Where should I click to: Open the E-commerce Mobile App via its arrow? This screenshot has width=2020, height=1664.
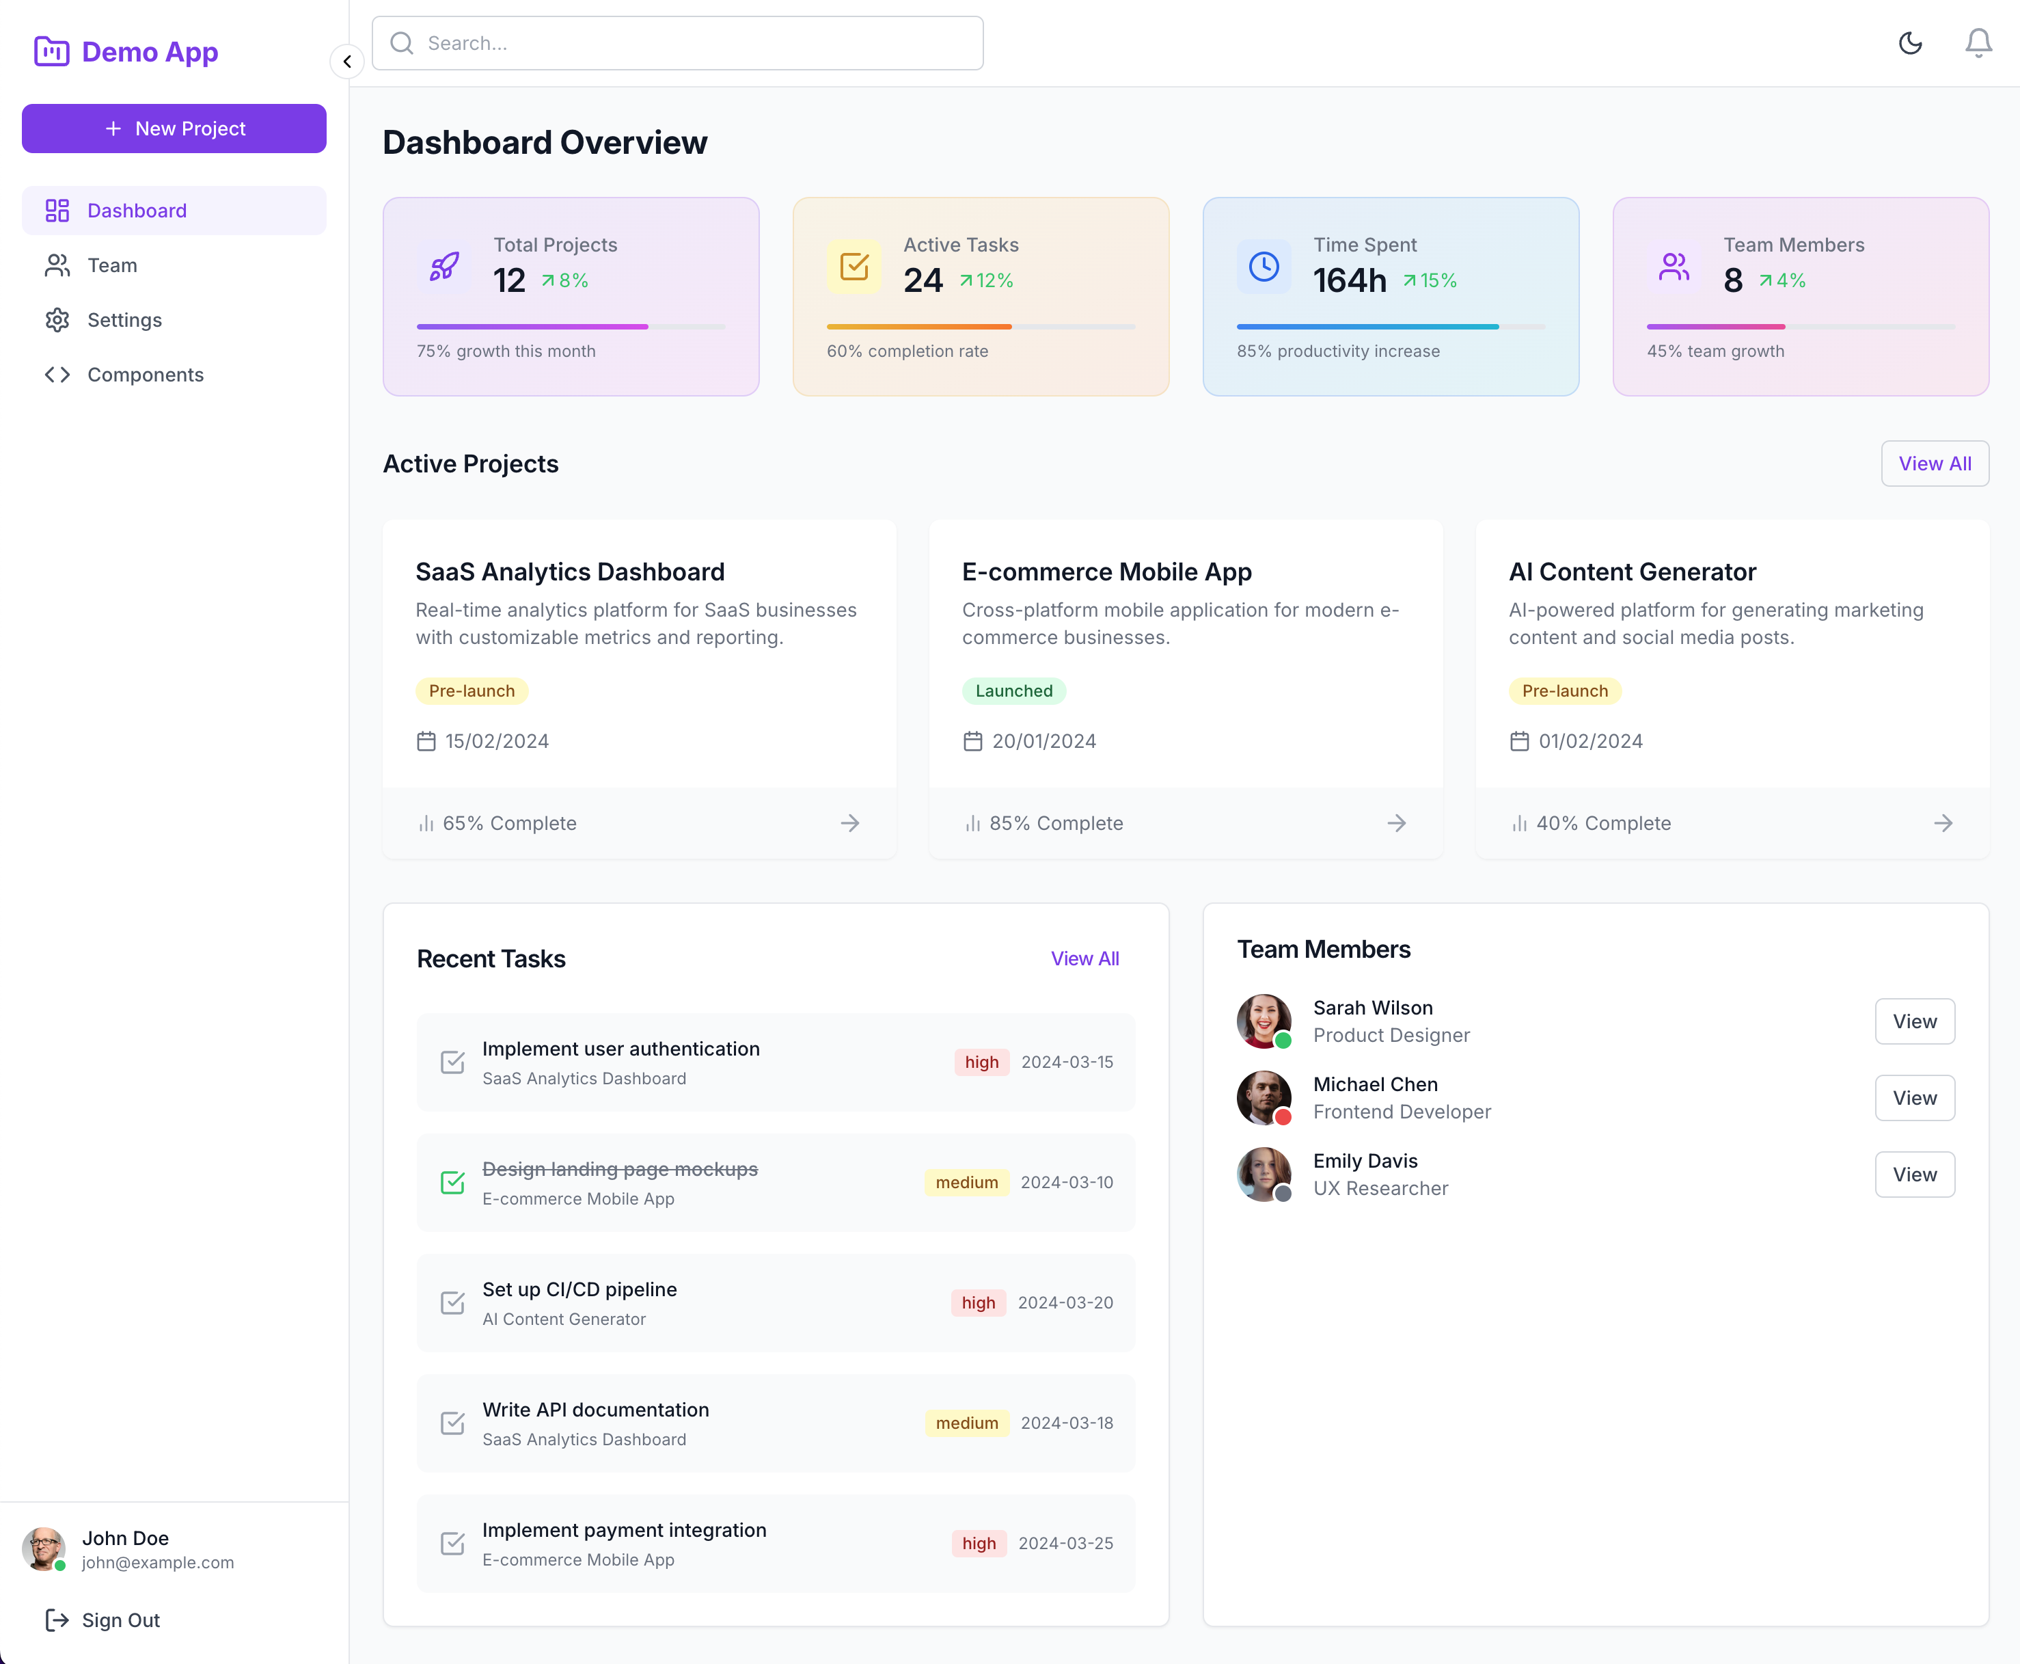coord(1397,822)
